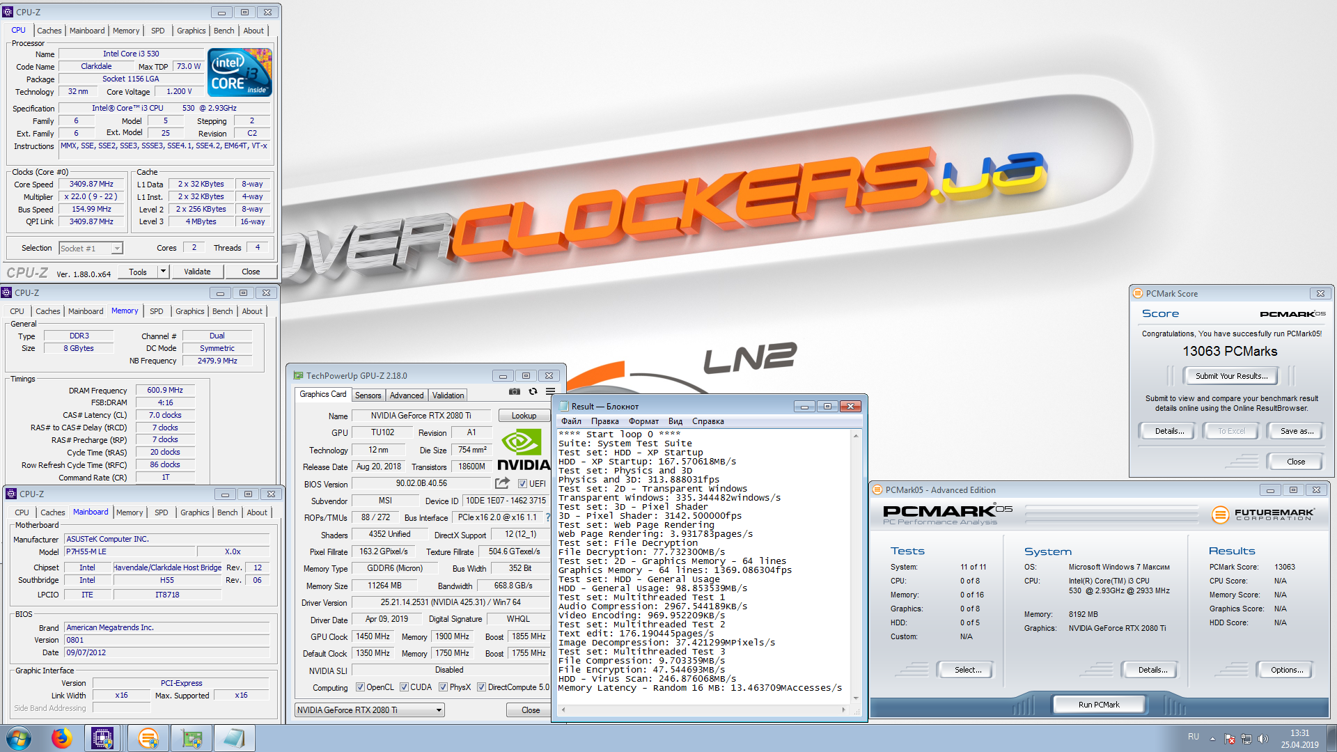Expand the Tools dropdown arrow in CPU-Z
1337x752 pixels.
(164, 272)
